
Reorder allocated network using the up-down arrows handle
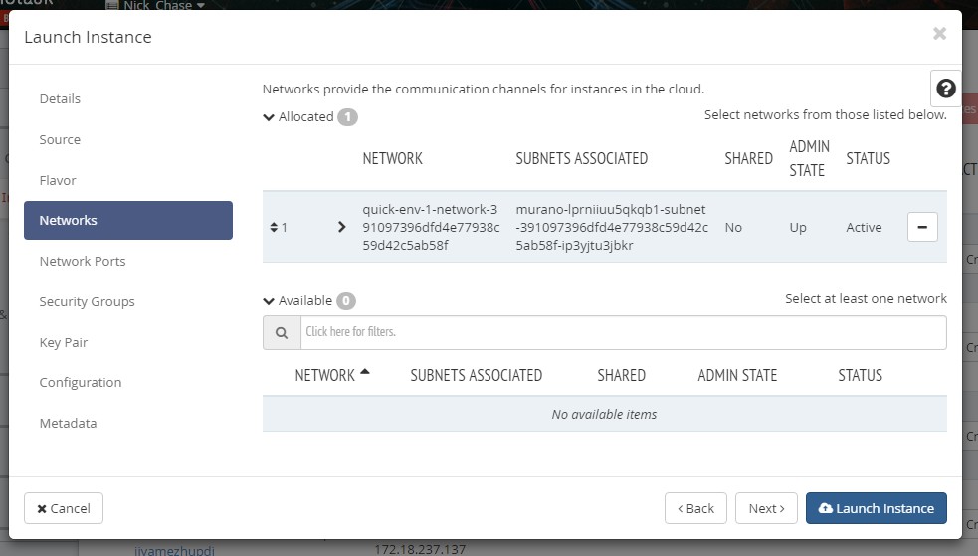point(274,228)
